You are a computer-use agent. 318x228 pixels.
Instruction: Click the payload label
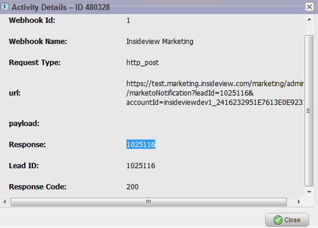coord(24,124)
